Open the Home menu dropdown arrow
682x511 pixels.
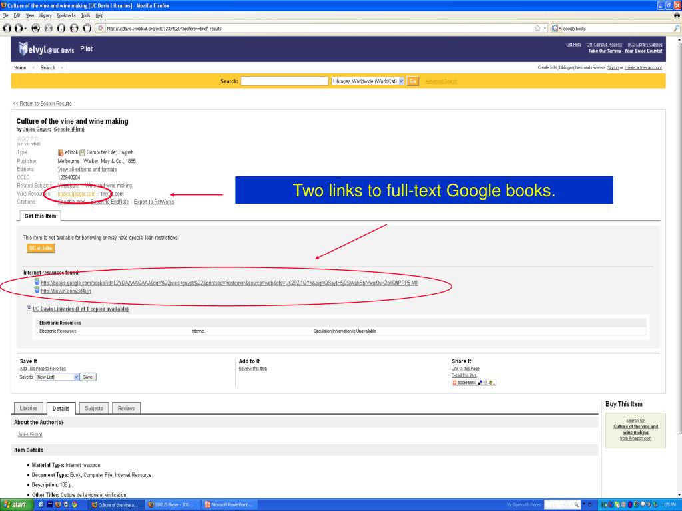pyautogui.click(x=33, y=68)
